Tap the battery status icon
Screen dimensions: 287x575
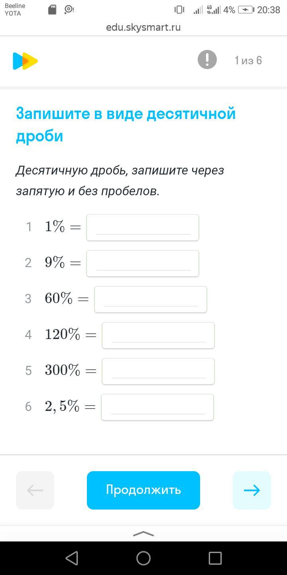(x=246, y=10)
